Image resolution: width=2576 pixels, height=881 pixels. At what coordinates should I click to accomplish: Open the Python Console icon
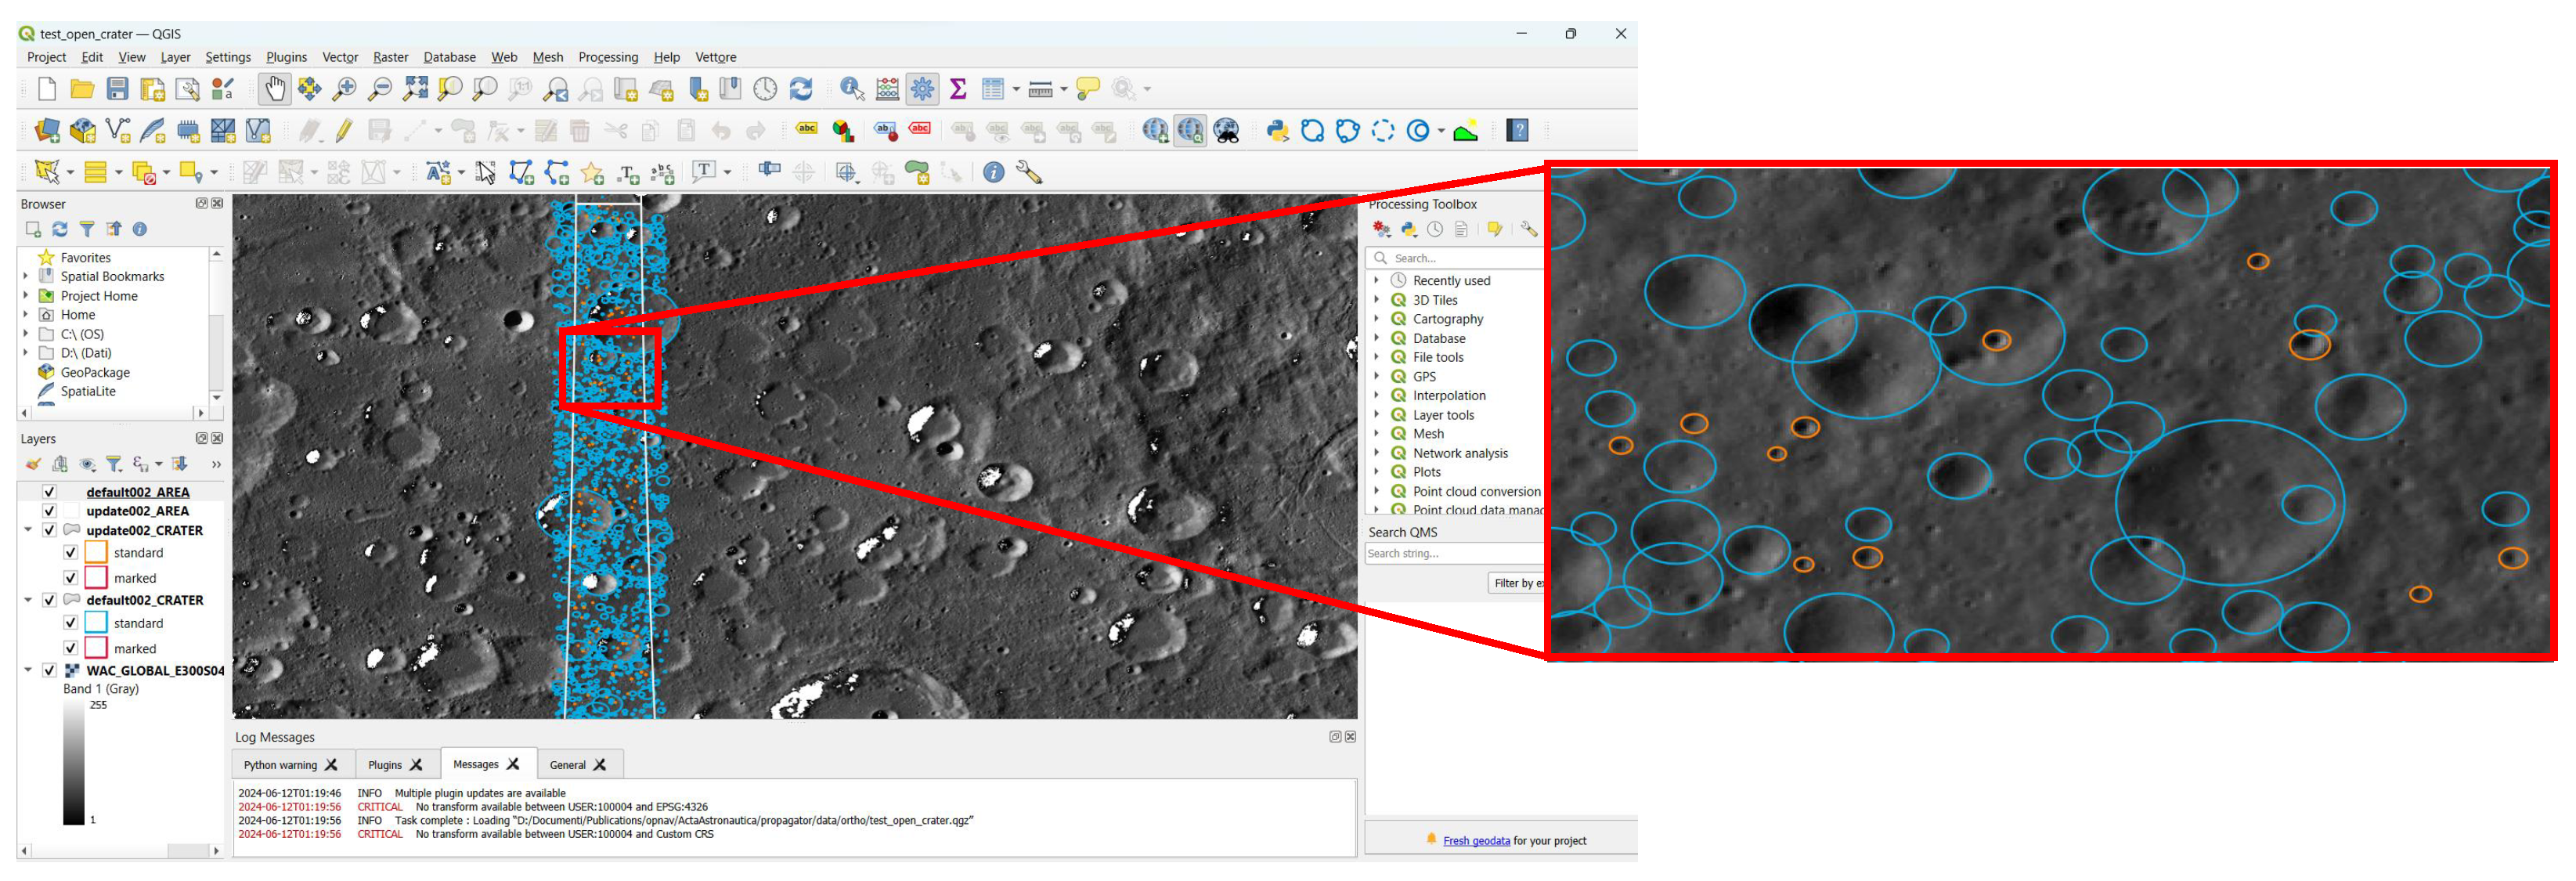(1277, 131)
